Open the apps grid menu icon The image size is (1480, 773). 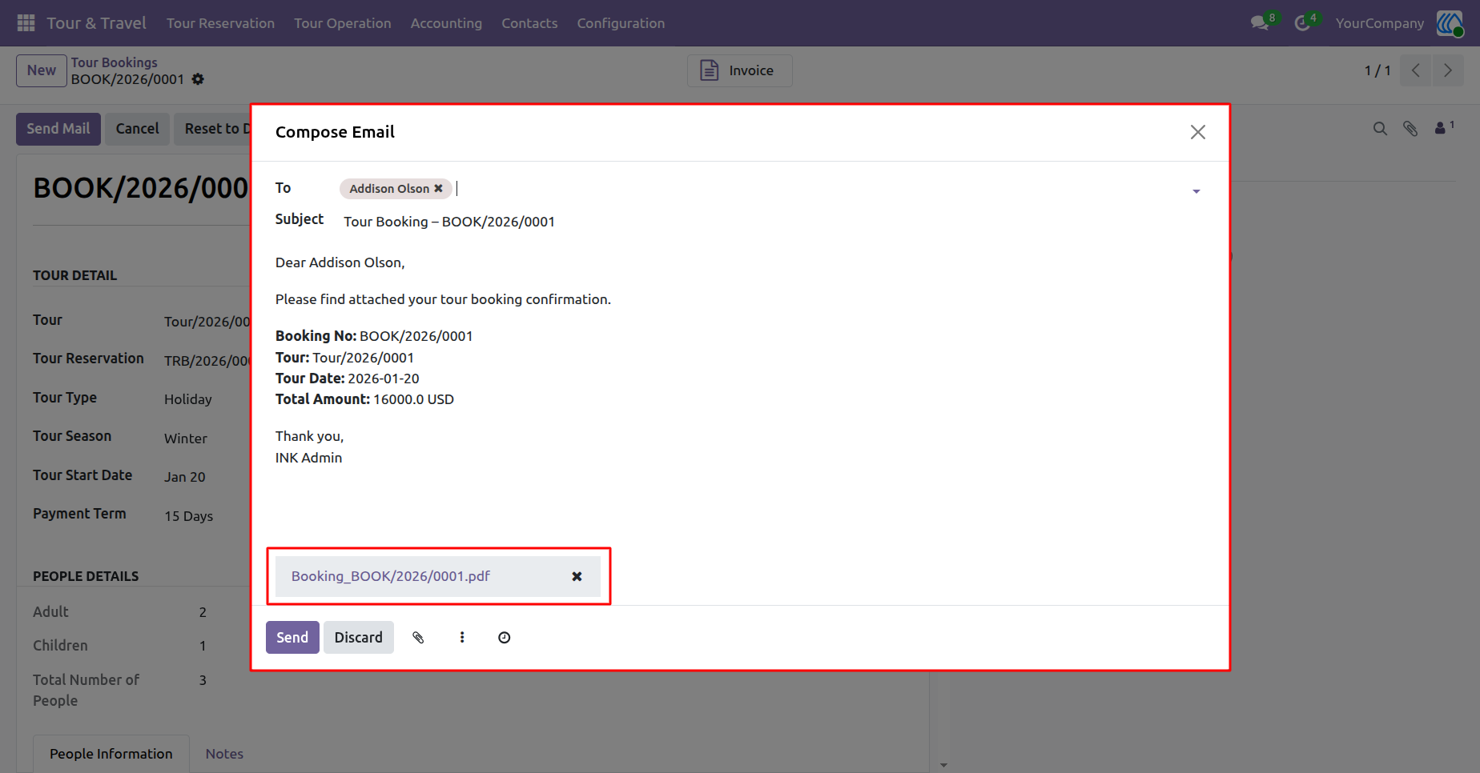26,23
